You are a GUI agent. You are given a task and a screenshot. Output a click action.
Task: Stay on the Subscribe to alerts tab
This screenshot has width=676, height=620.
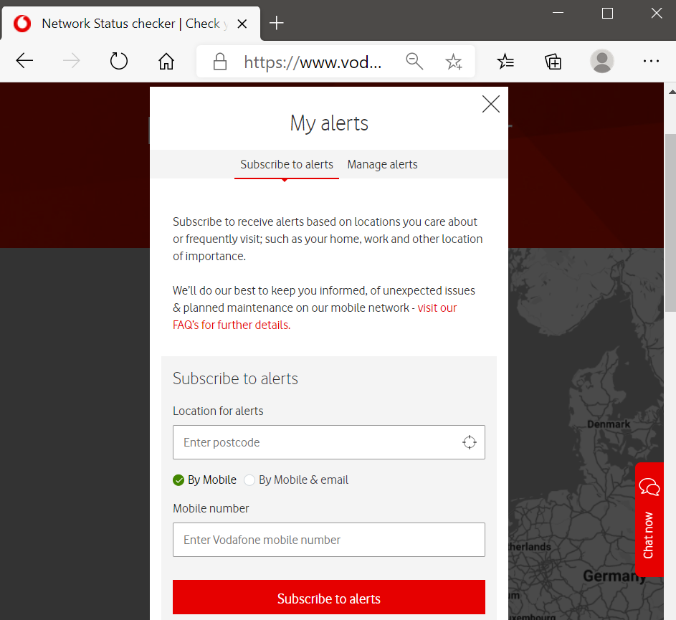[x=286, y=164]
